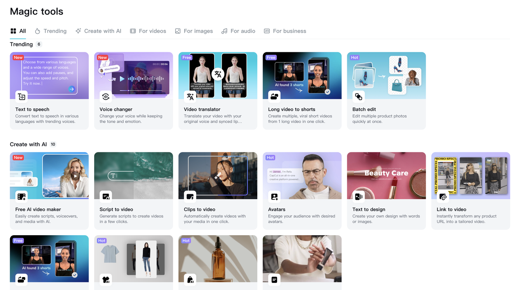The width and height of the screenshot is (517, 290).
Task: Open the Create with AI tab
Action: click(98, 31)
